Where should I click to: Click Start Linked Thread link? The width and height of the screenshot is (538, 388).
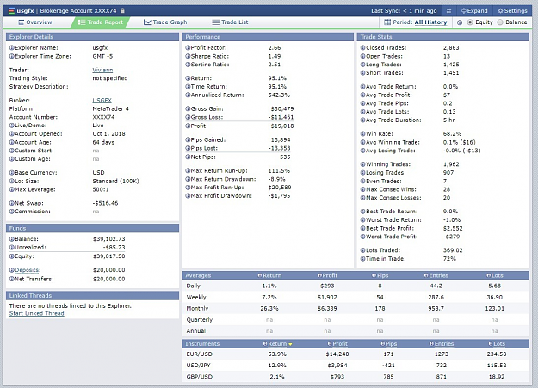(36, 313)
